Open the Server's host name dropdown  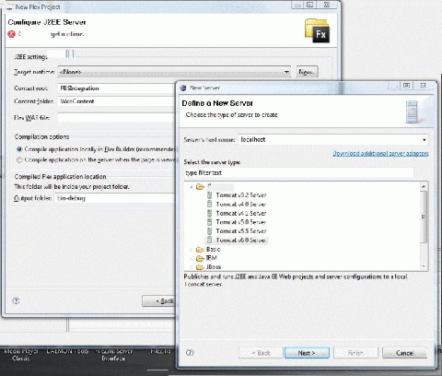click(x=424, y=140)
